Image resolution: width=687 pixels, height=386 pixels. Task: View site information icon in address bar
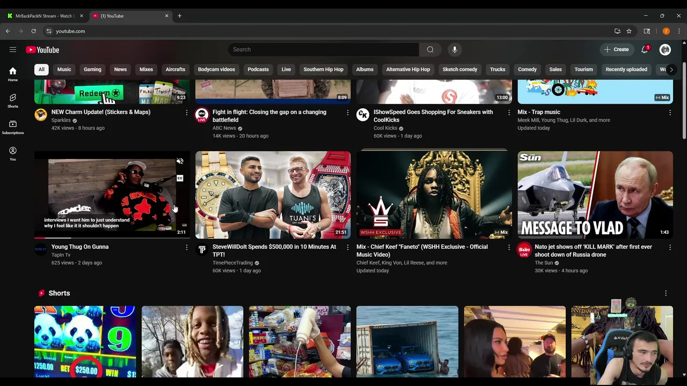[x=49, y=31]
